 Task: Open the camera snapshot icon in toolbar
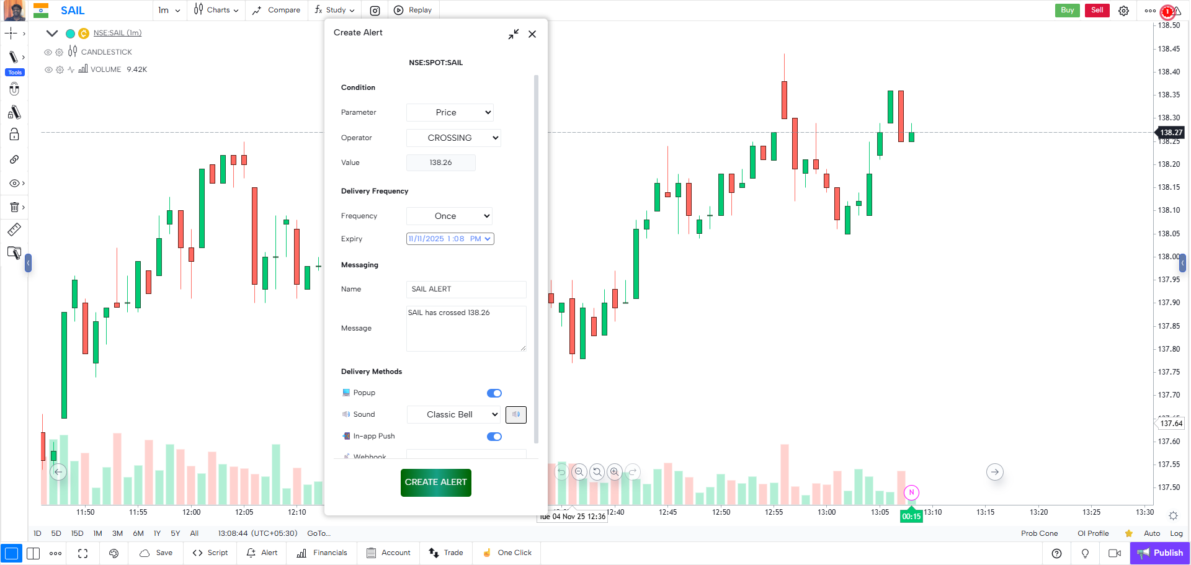(375, 11)
